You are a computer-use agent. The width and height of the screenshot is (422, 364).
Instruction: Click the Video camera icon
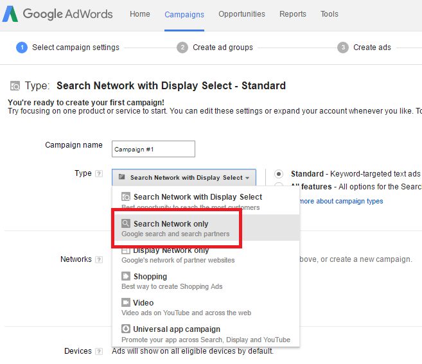[x=126, y=302]
